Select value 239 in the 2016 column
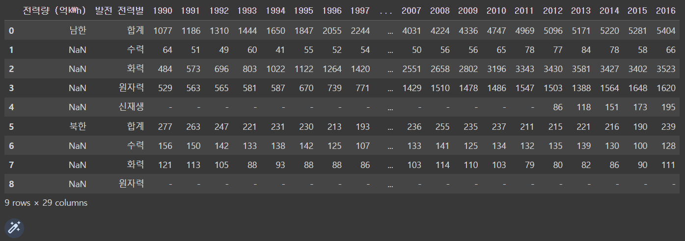The image size is (685, 241). tap(668, 126)
